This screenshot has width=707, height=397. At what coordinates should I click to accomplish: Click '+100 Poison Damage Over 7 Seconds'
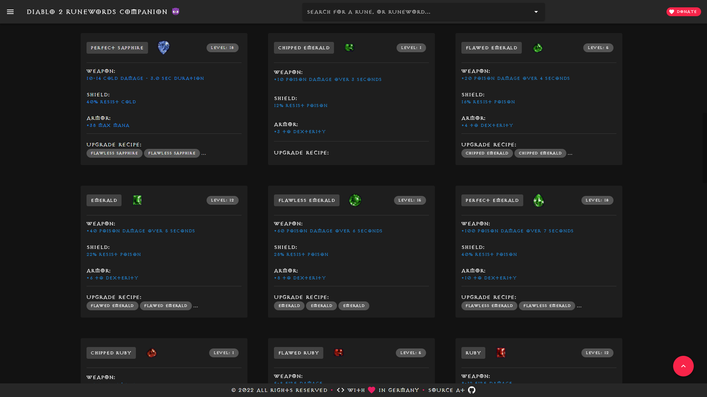coord(517,231)
